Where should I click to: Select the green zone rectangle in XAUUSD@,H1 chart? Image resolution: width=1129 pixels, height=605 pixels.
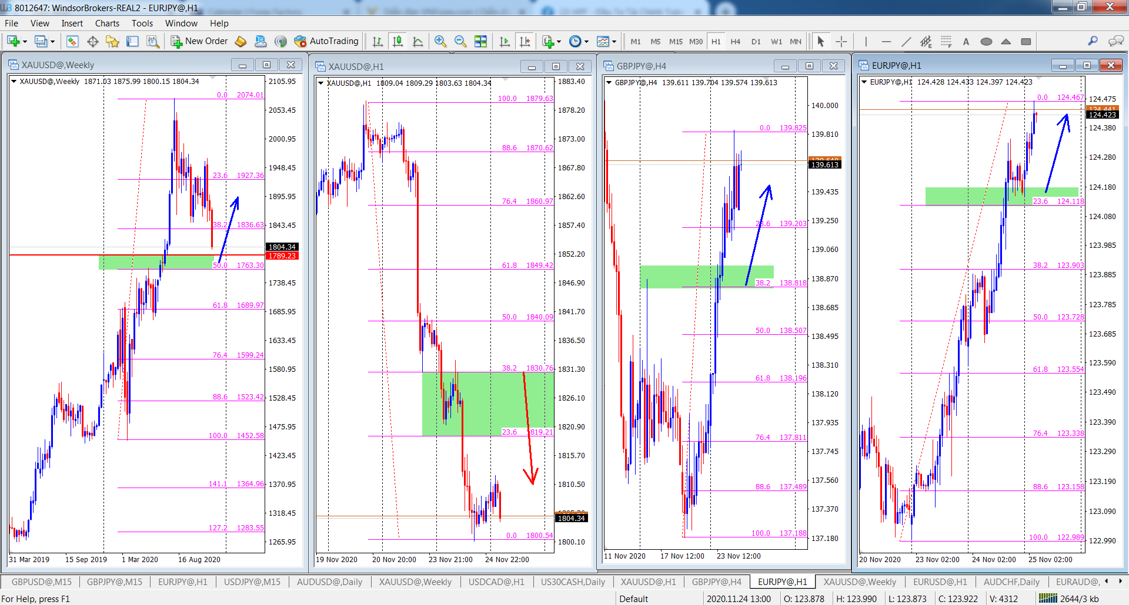488,404
